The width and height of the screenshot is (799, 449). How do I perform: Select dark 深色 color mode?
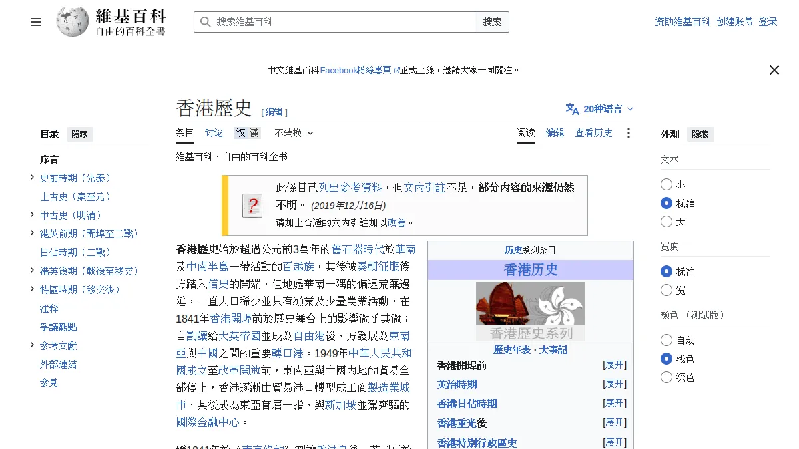pyautogui.click(x=666, y=377)
